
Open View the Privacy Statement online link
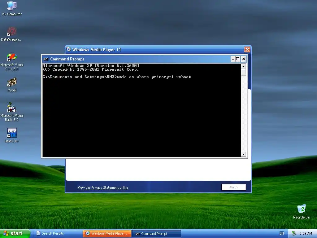103,187
